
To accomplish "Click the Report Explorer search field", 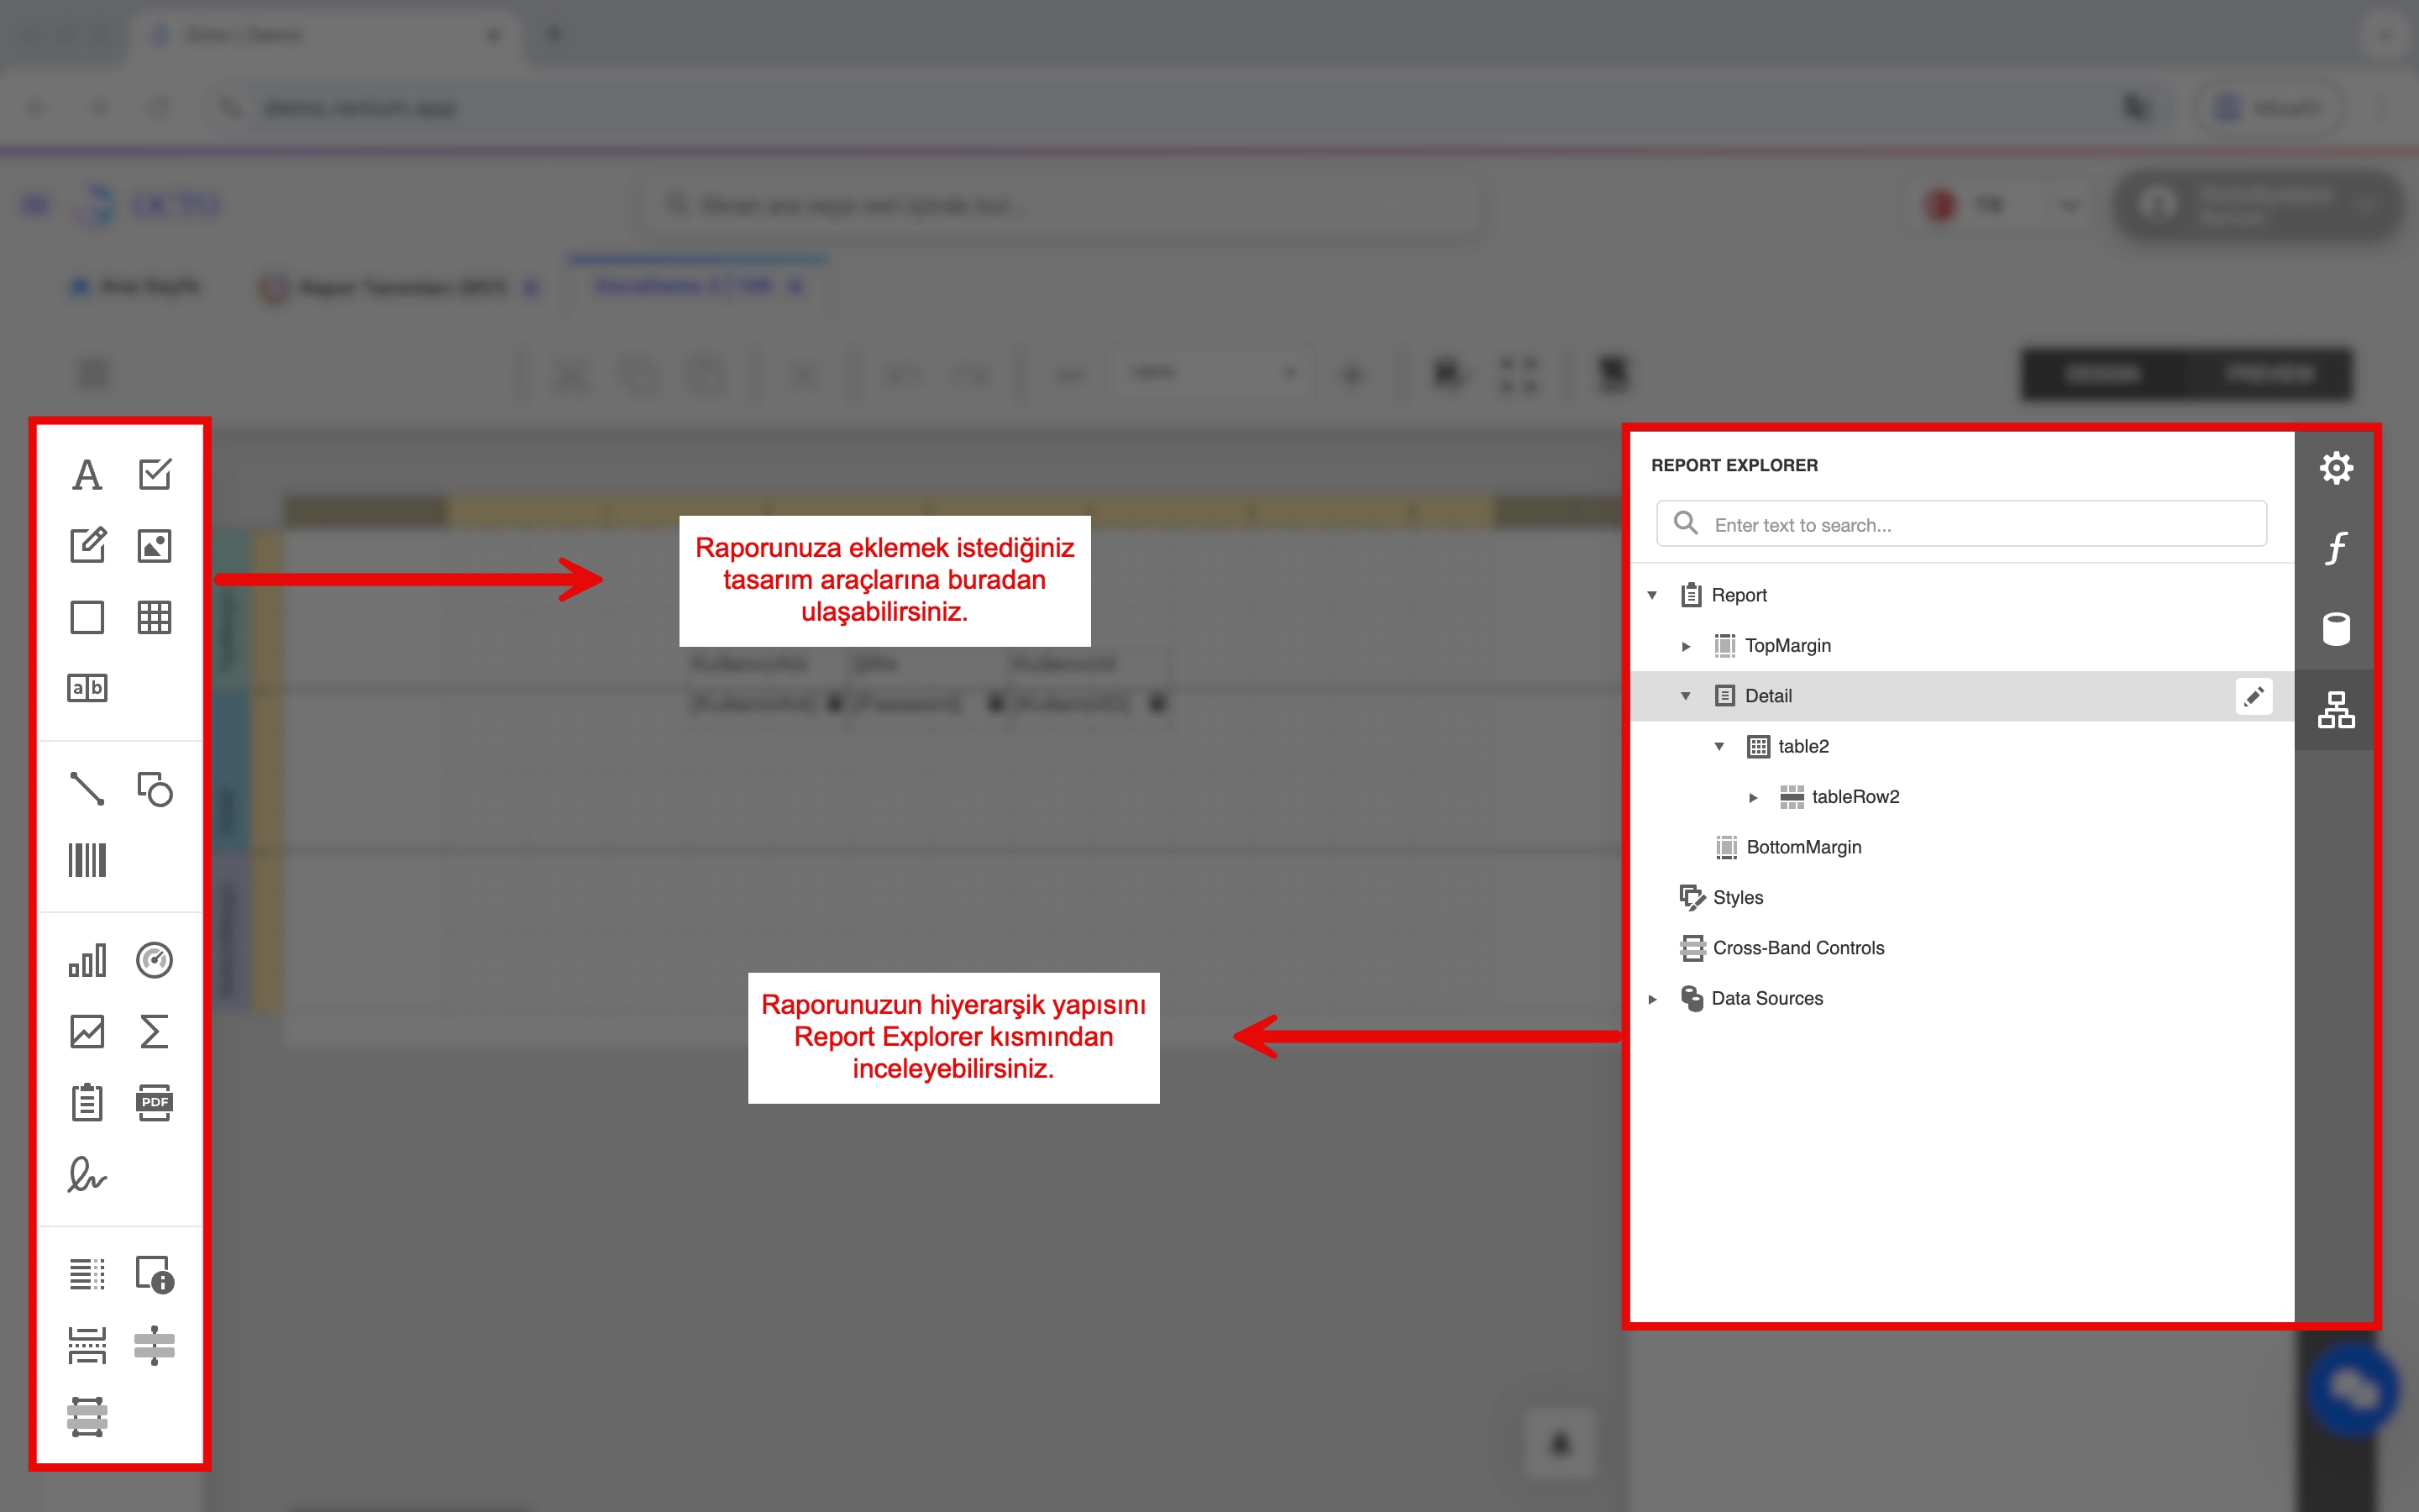I will coord(1960,523).
